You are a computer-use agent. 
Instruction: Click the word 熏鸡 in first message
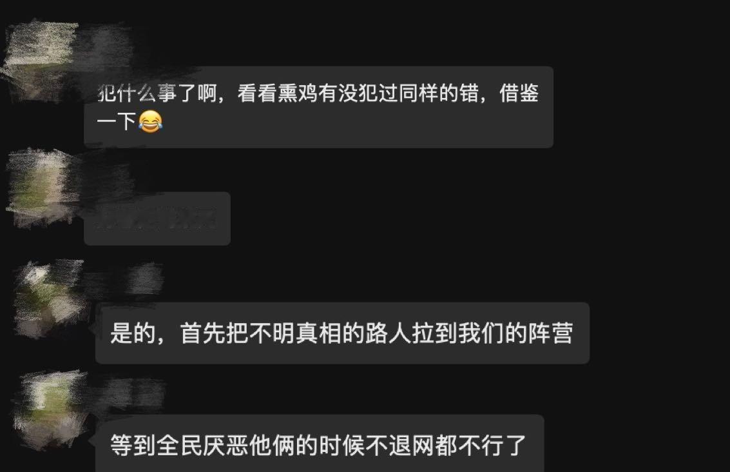298,93
